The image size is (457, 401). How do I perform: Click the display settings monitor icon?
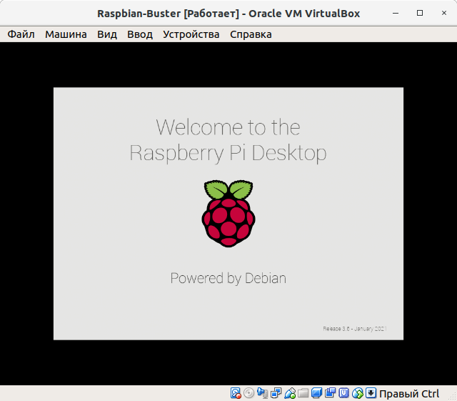(316, 393)
